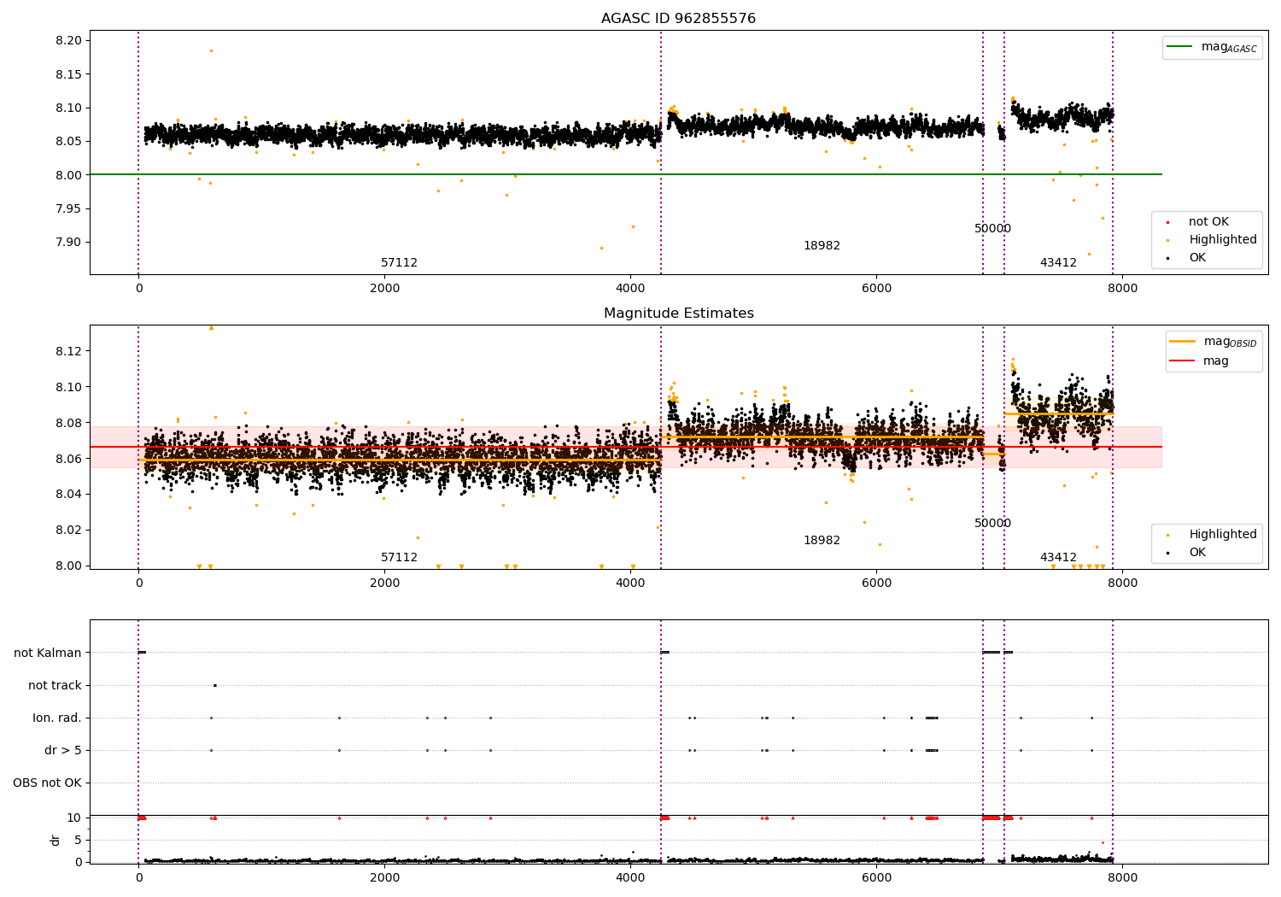Click obsid label 18982 in Magnitude Estimates plot
The width and height of the screenshot is (1281, 897).
[x=822, y=541]
